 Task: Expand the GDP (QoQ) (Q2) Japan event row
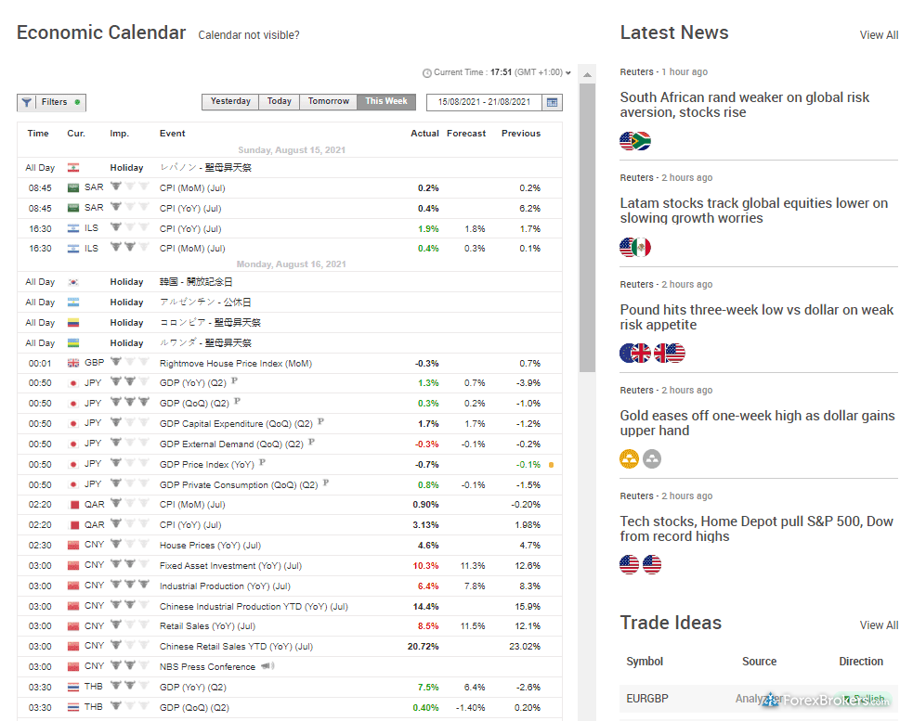pyautogui.click(x=193, y=404)
